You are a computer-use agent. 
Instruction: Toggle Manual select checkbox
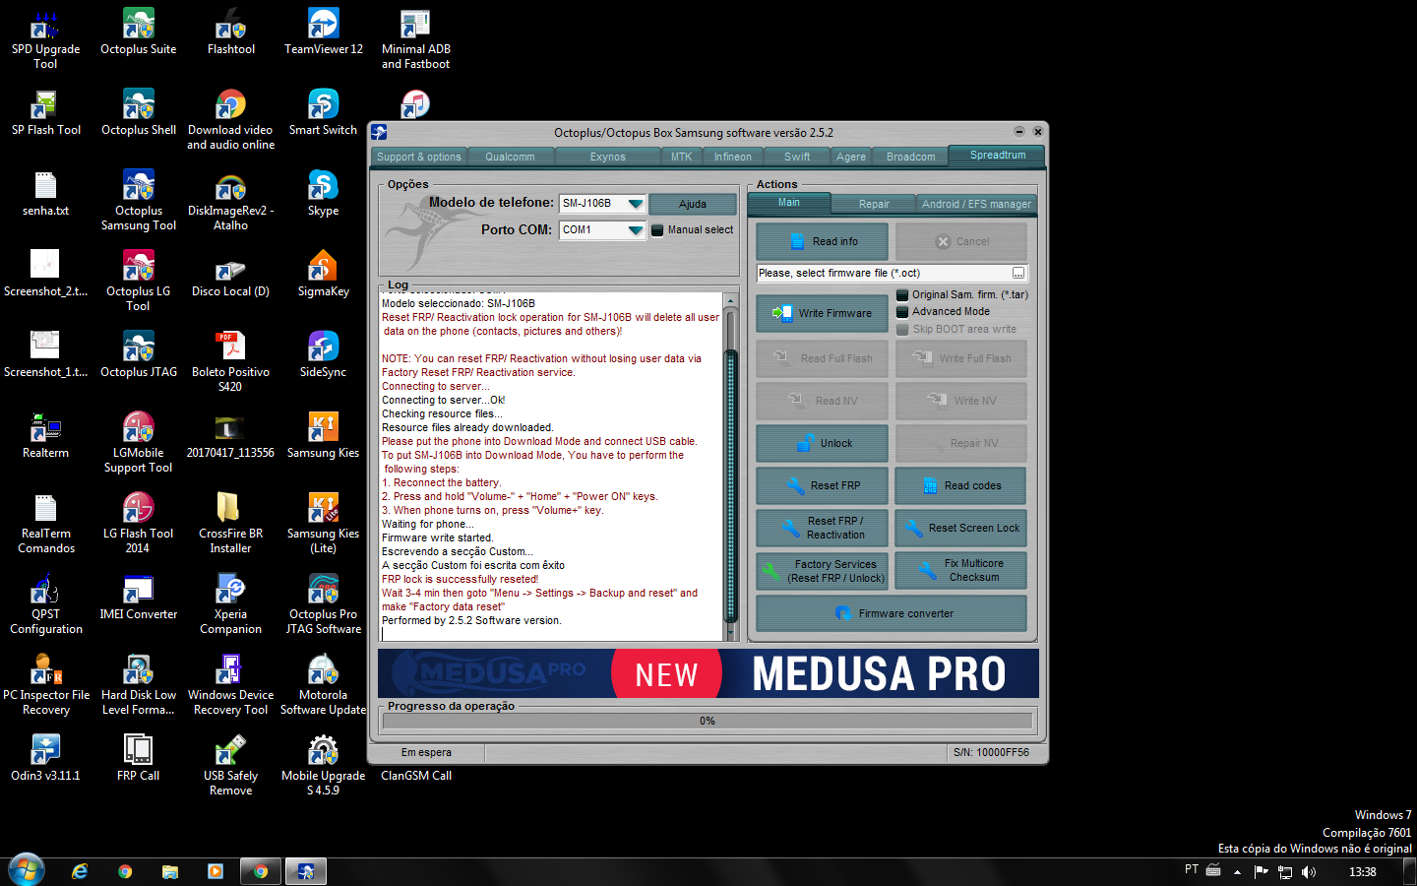click(657, 230)
